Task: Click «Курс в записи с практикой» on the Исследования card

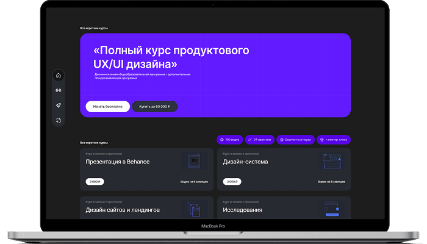Action: (x=241, y=202)
